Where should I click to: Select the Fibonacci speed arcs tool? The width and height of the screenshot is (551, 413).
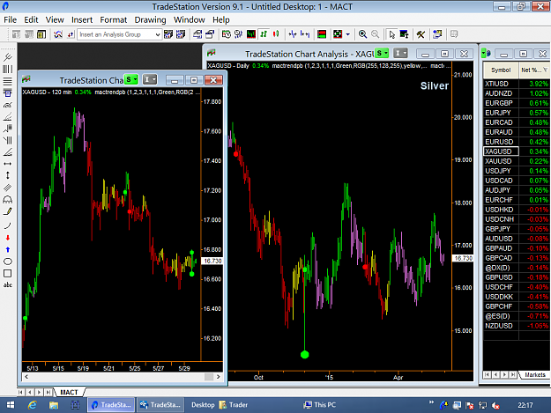(7, 105)
